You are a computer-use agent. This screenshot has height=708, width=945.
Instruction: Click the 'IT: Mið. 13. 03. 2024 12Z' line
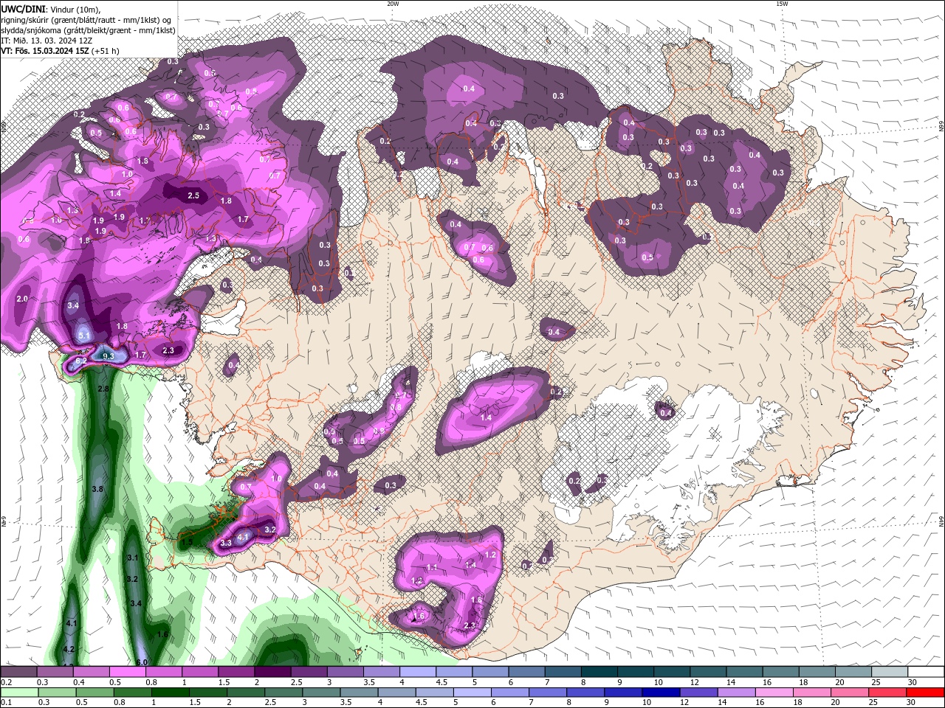(46, 41)
